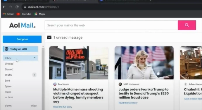Click the search mail input field
The width and height of the screenshot is (202, 110).
(x=111, y=25)
